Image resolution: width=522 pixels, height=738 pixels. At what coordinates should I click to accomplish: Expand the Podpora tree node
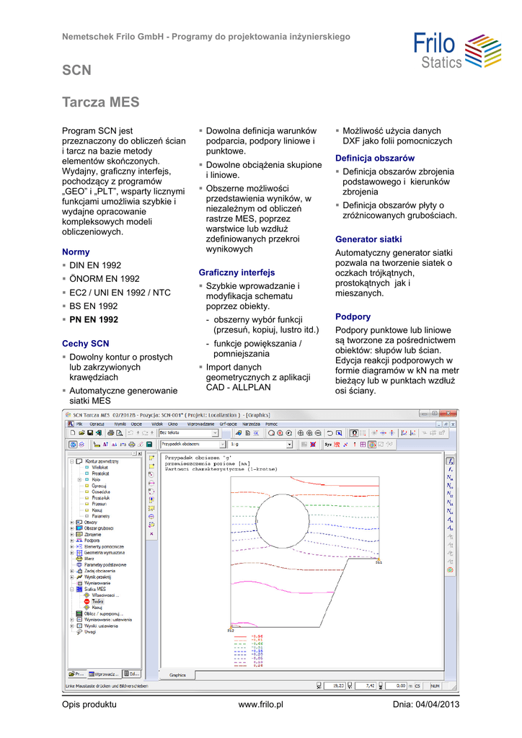(x=71, y=540)
